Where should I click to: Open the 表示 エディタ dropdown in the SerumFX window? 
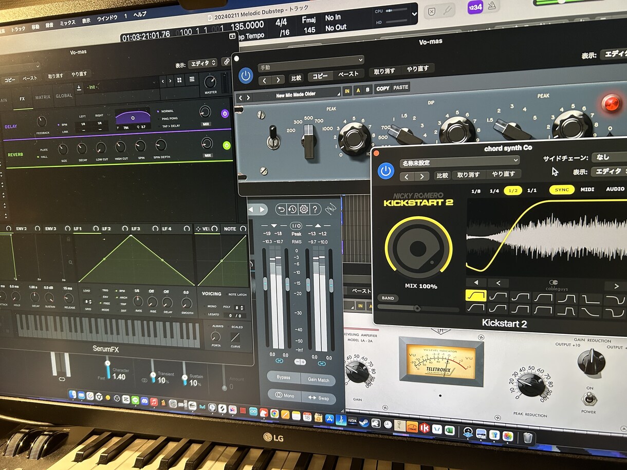[203, 64]
